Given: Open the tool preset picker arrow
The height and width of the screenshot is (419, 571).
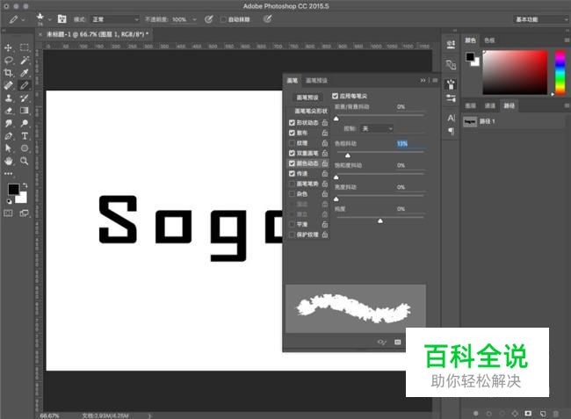Looking at the screenshot, I should tap(24, 19).
